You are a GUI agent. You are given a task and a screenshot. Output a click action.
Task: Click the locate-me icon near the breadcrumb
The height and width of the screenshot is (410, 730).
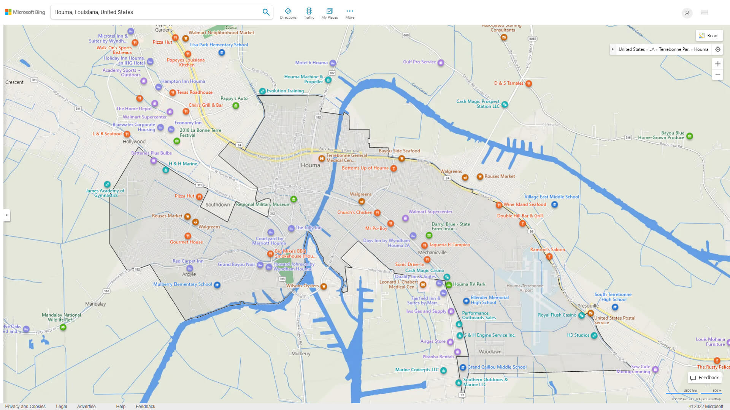(x=718, y=49)
